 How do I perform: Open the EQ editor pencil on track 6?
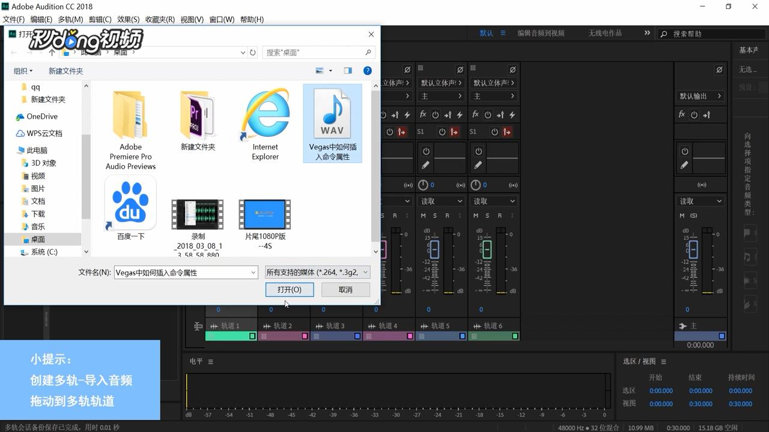(x=478, y=164)
